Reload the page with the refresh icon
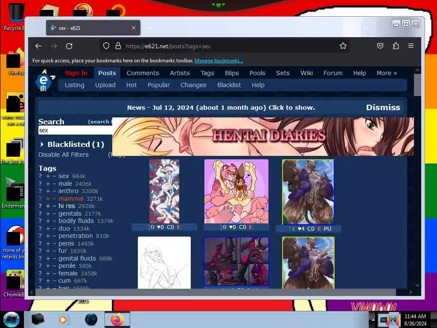Screen dimensions: 437x328 click(69, 46)
